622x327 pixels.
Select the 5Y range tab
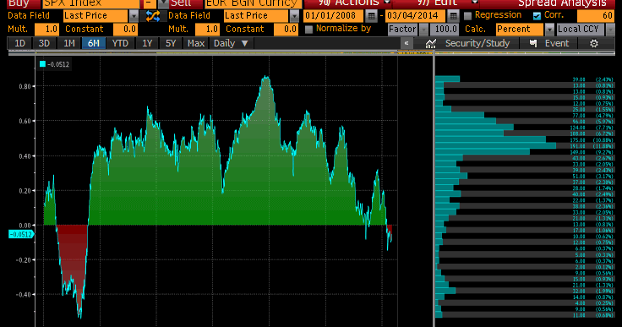pyautogui.click(x=171, y=43)
